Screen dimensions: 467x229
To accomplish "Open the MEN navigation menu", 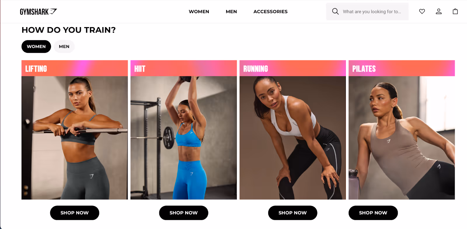I will (x=231, y=12).
